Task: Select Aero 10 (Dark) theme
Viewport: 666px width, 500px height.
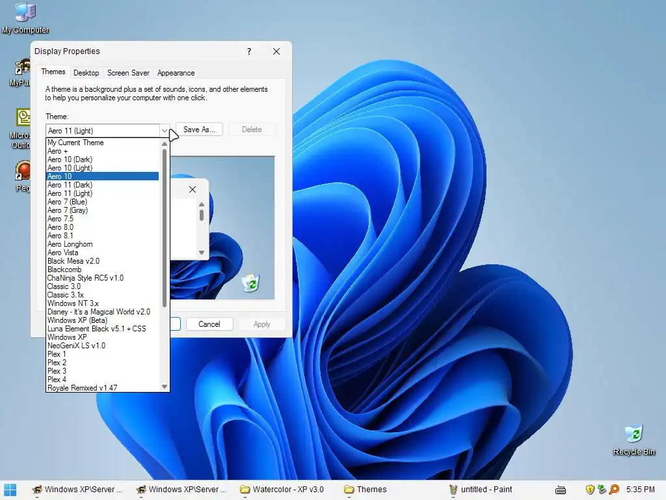Action: click(102, 160)
